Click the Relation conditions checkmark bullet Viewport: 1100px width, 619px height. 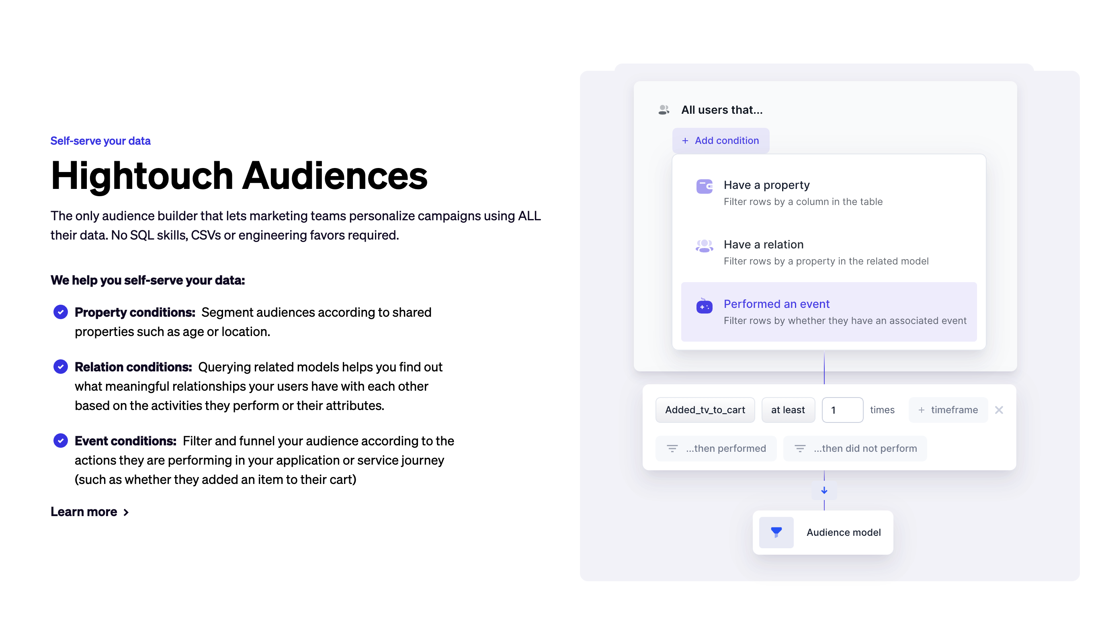coord(61,367)
